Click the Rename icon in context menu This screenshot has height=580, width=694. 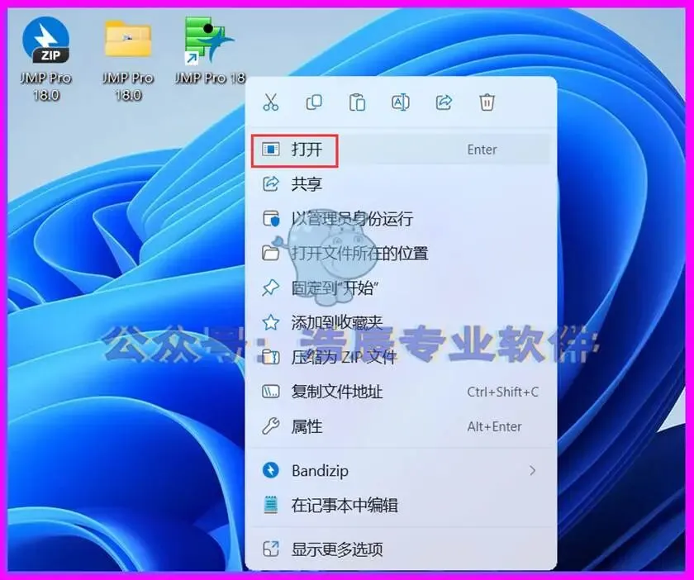coord(400,102)
